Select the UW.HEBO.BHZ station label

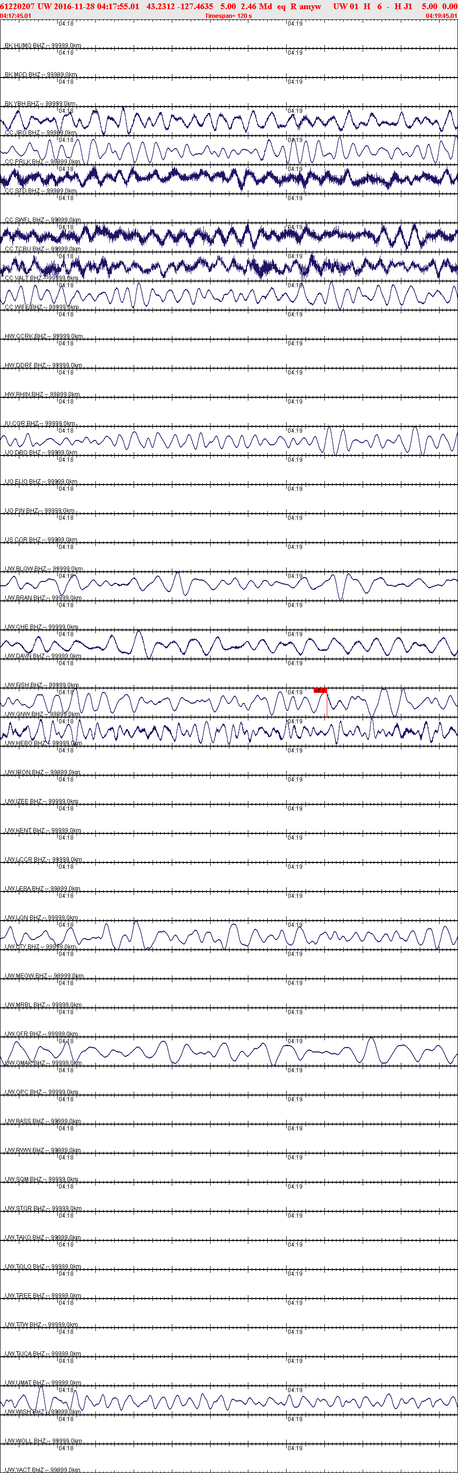tap(44, 743)
